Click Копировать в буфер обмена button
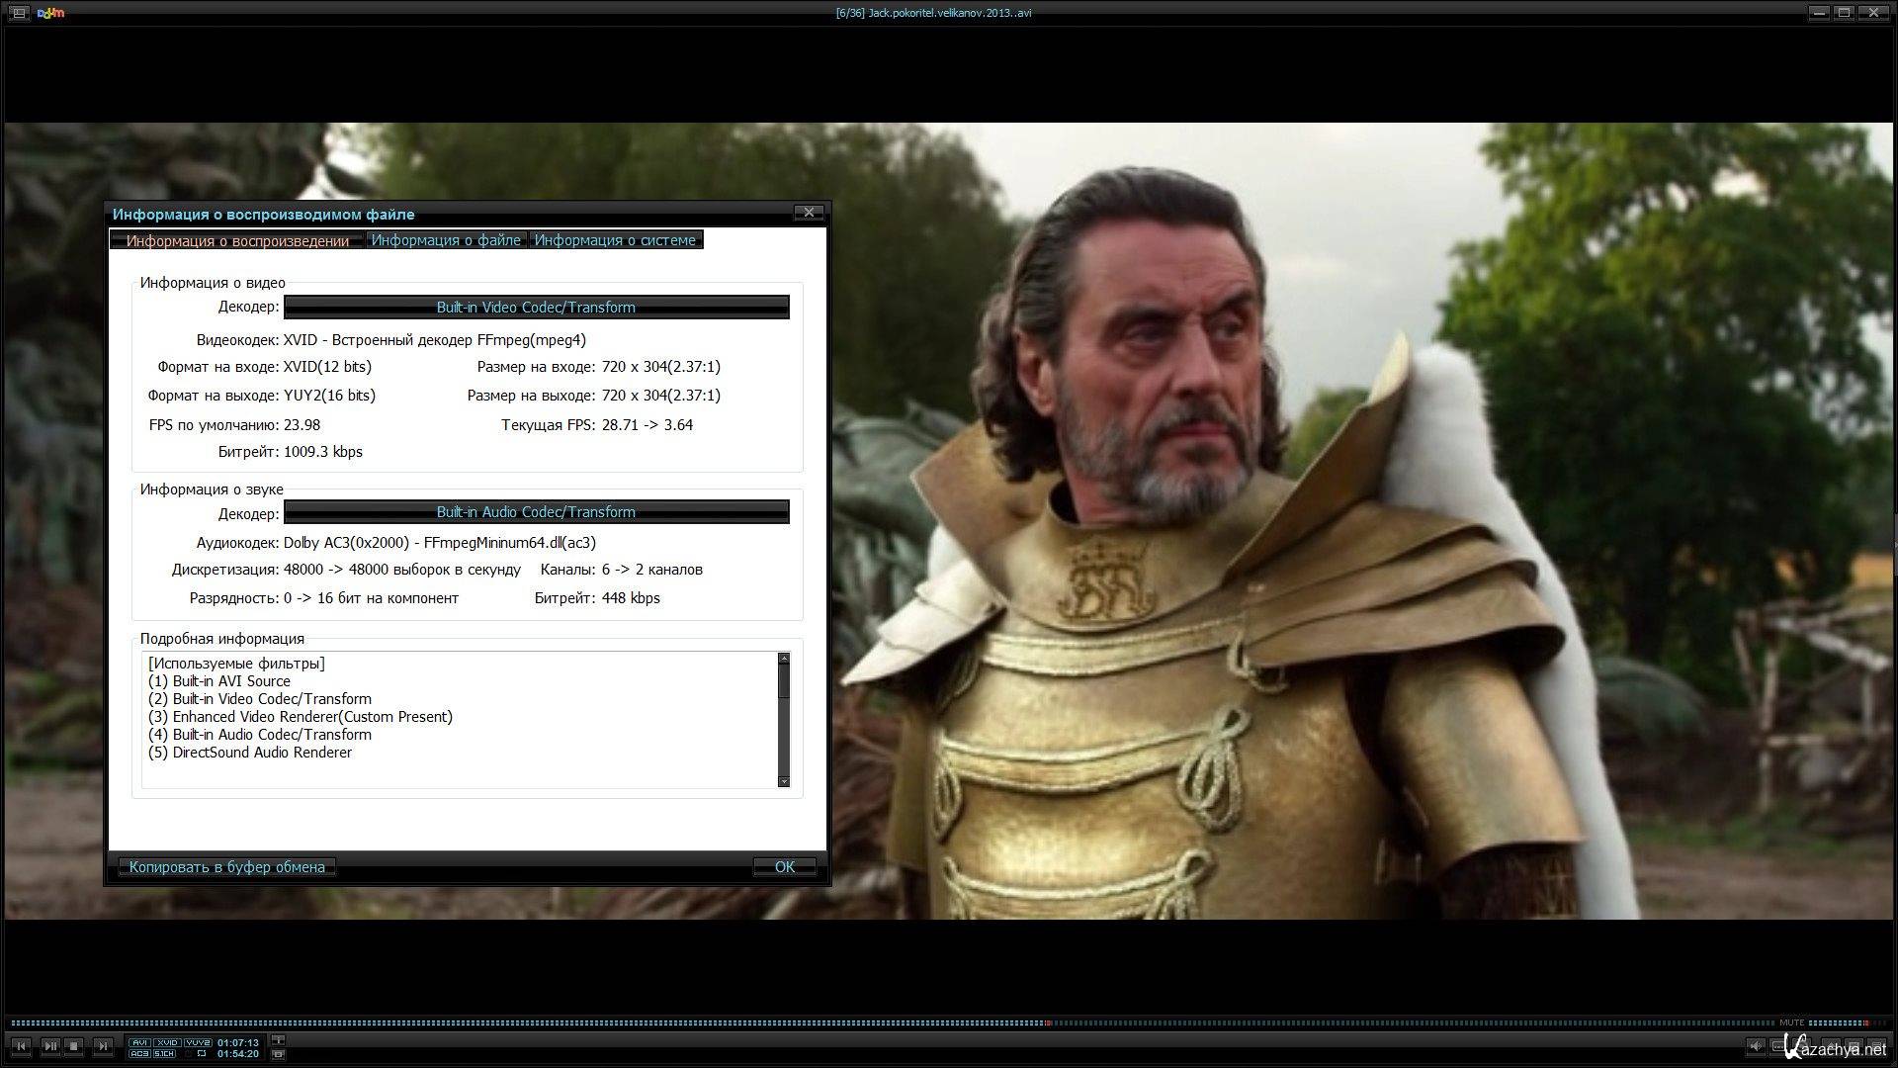The height and width of the screenshot is (1068, 1898). click(226, 867)
